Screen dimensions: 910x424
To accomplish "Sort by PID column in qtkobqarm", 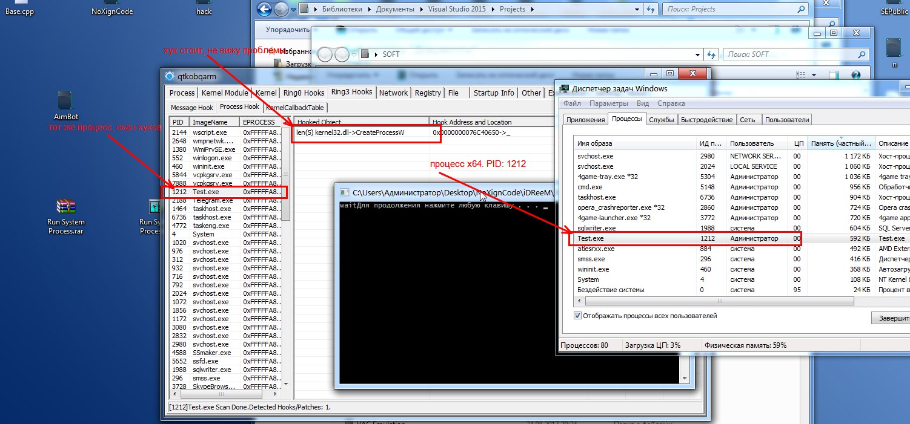I will click(179, 122).
